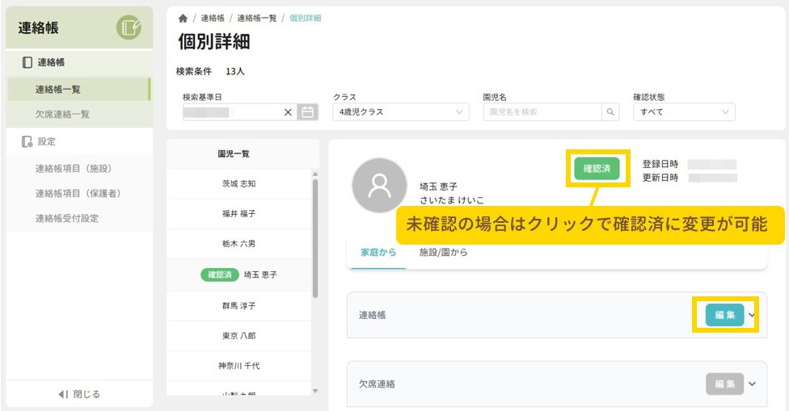
Task: Click the child name search magnifier icon
Action: pos(612,112)
